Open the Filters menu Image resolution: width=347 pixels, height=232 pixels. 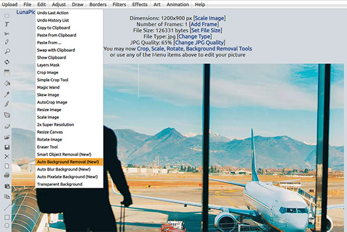119,4
